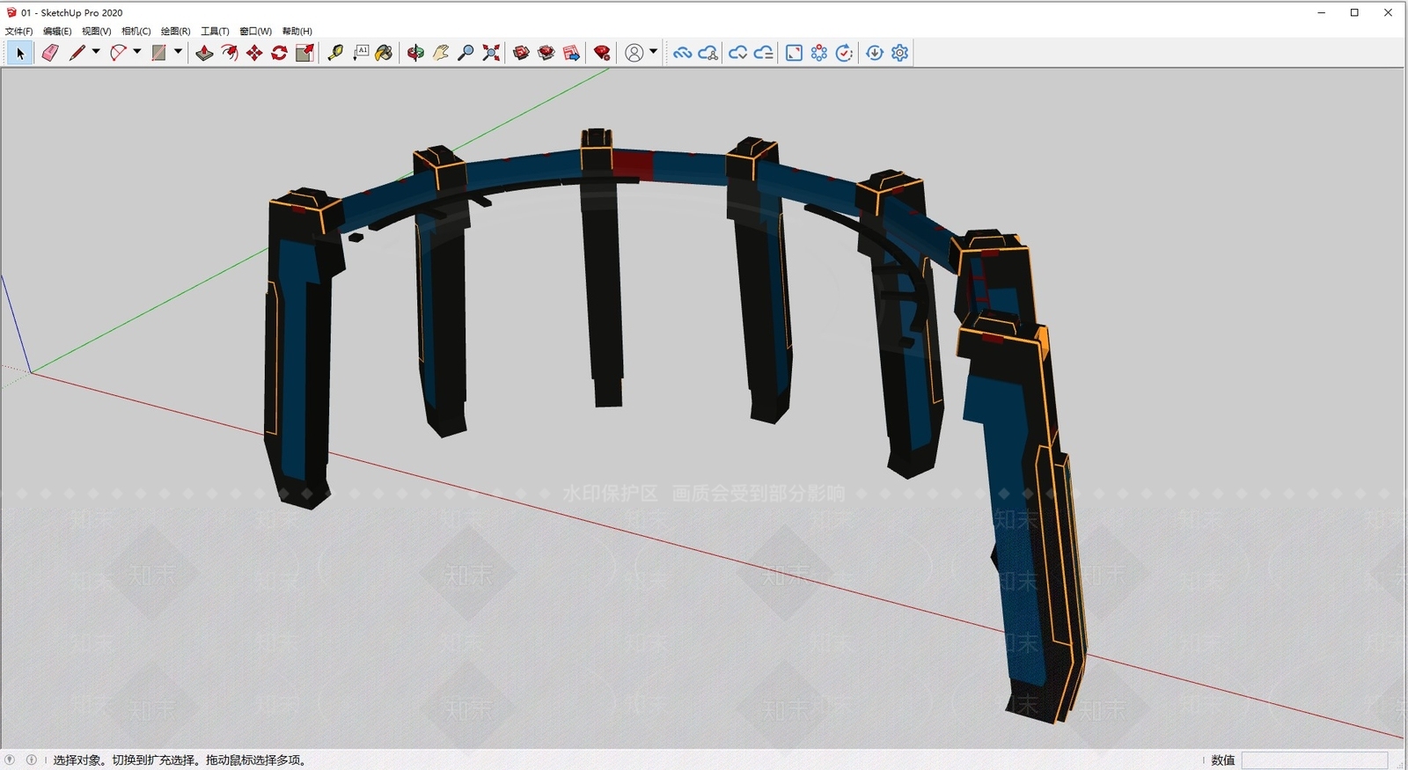Select the Text label tool
This screenshot has height=770, width=1408.
361,53
